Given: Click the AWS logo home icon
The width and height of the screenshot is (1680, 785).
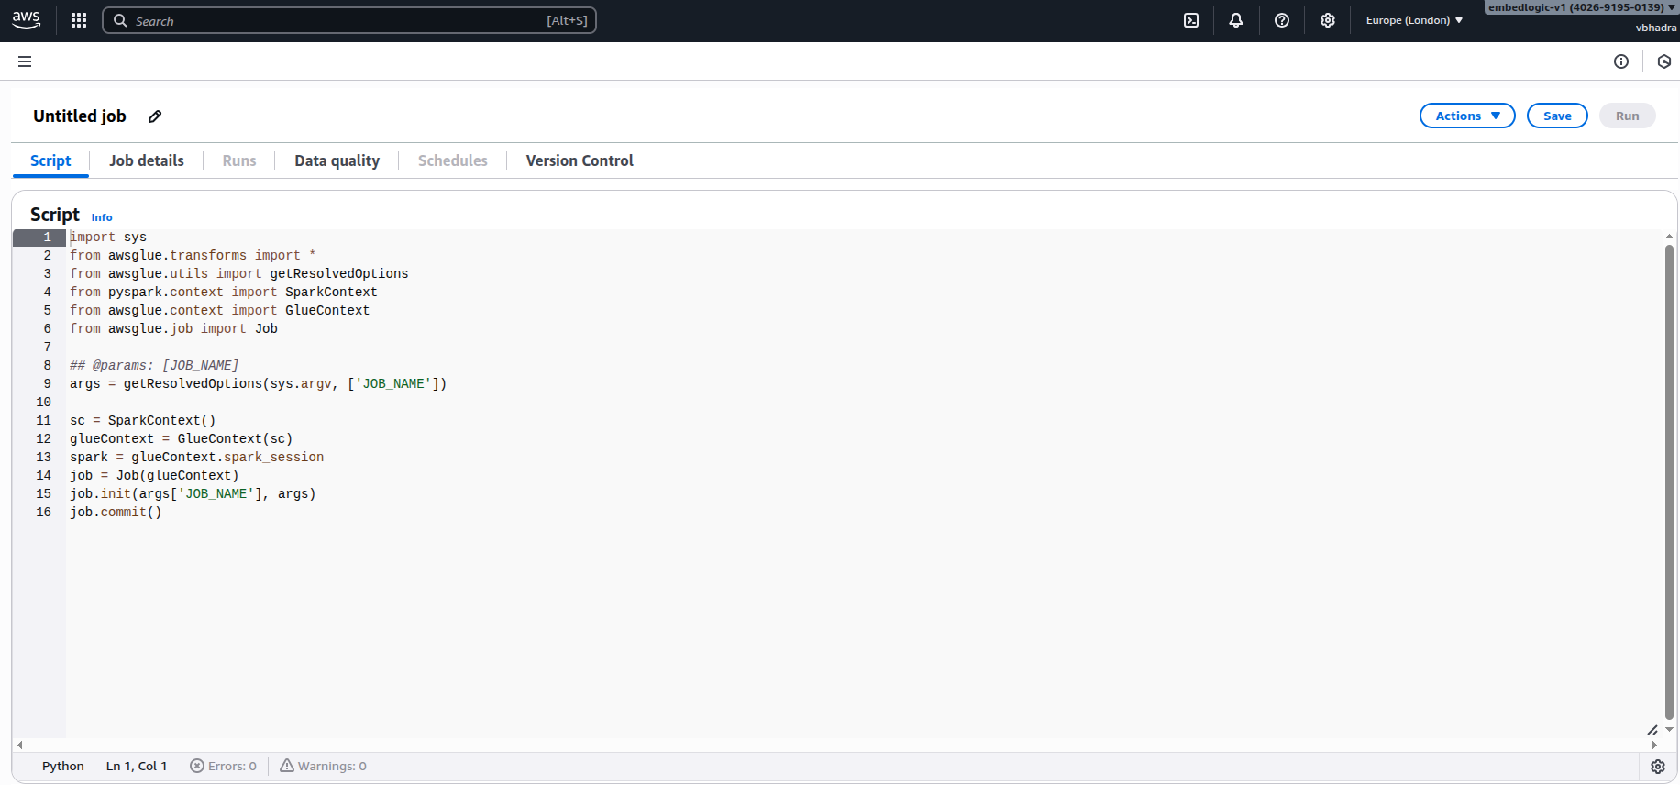Looking at the screenshot, I should [27, 20].
